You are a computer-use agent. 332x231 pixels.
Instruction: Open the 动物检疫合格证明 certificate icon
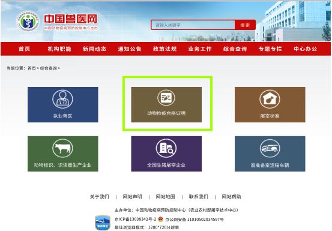(x=166, y=98)
